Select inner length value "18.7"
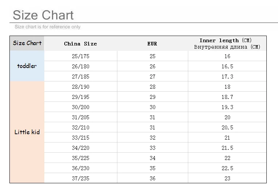The image size is (278, 192). click(x=227, y=97)
